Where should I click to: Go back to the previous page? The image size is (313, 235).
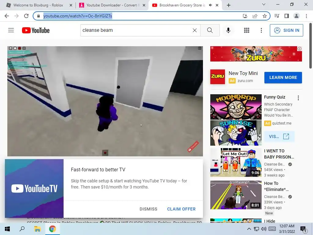[x=7, y=16]
